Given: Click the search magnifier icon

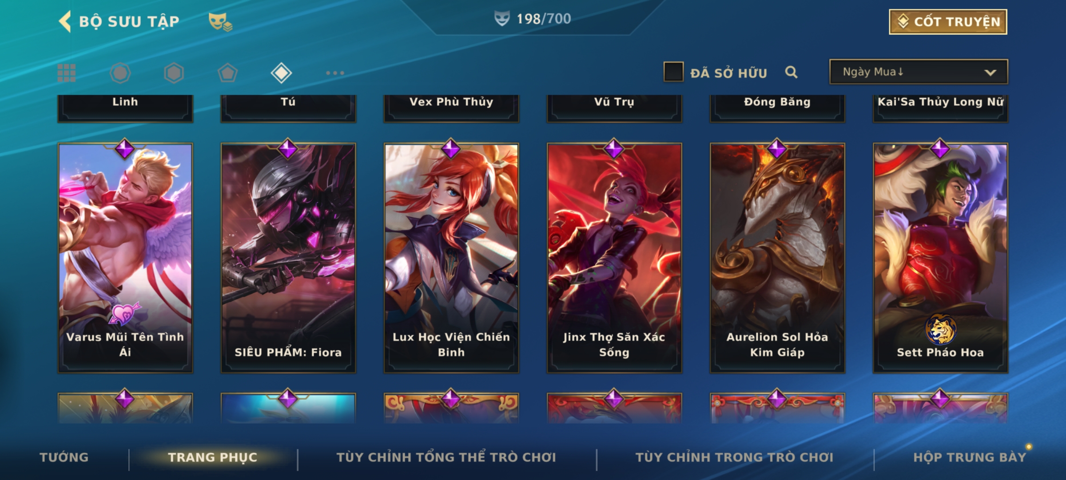Looking at the screenshot, I should (791, 72).
